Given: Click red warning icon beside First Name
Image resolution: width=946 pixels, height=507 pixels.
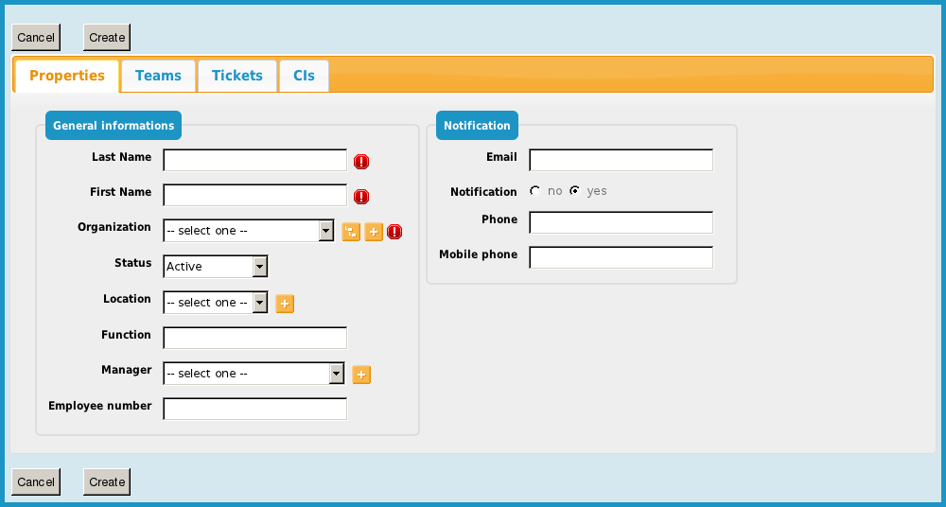Looking at the screenshot, I should pos(361,197).
